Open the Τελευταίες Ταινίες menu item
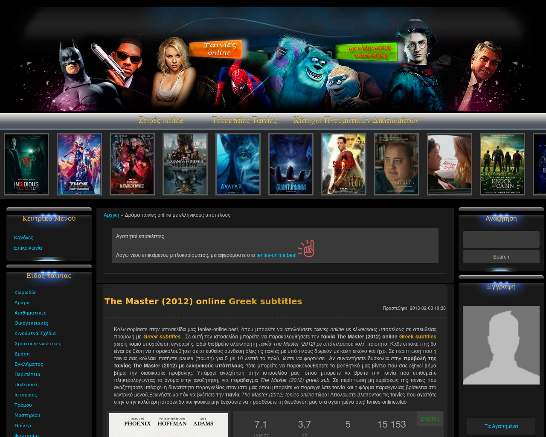Screen dimensions: 546x437 (x=244, y=120)
